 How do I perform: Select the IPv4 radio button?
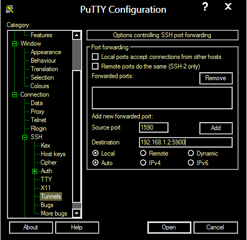coord(143,162)
